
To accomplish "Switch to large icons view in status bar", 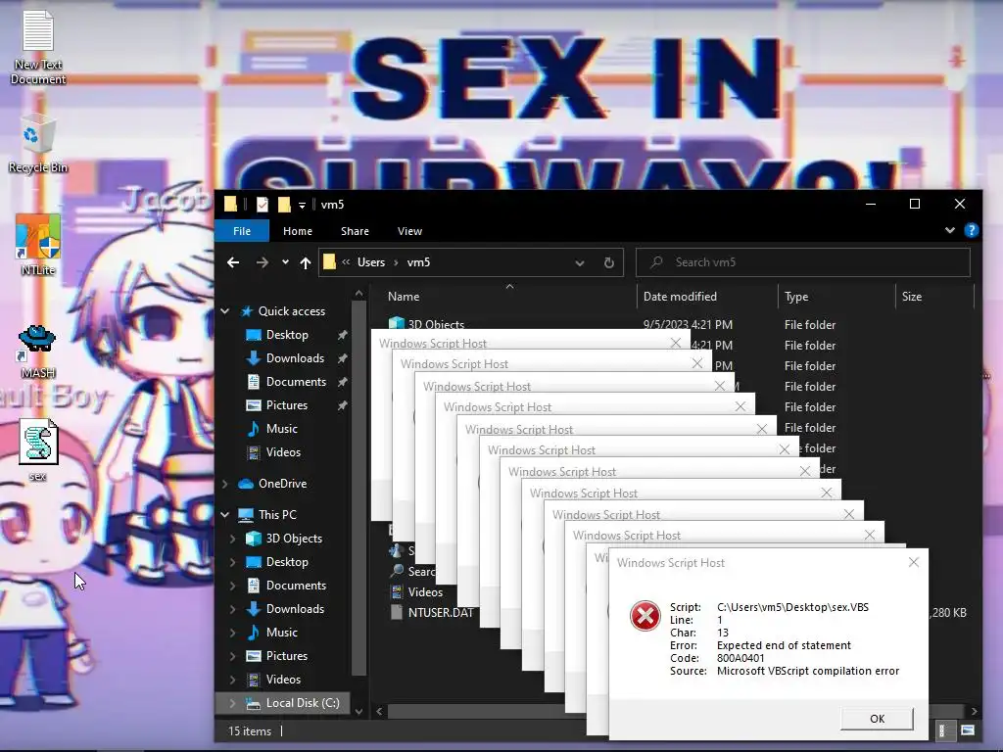I will coord(967,730).
